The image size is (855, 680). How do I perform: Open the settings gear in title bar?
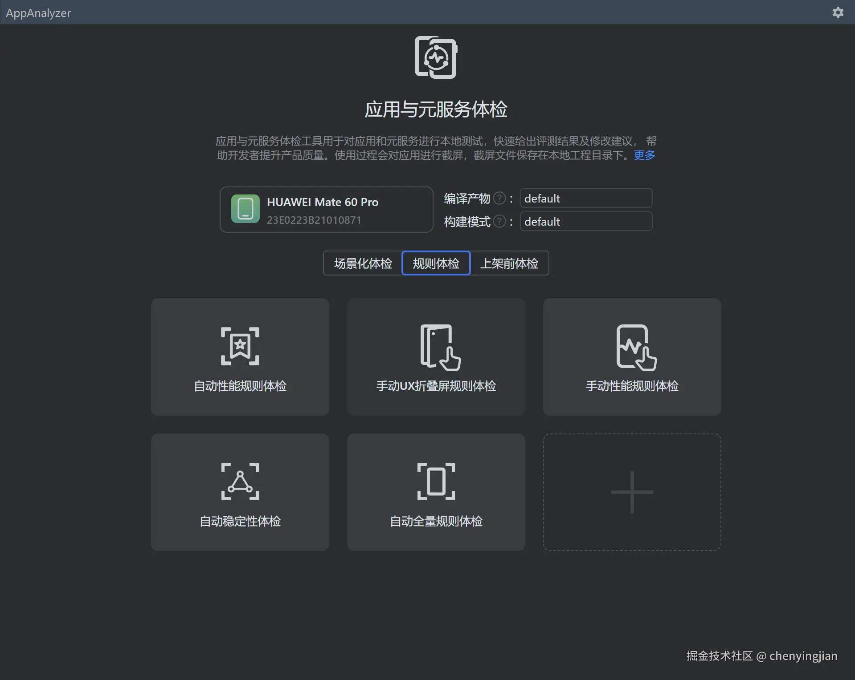click(x=838, y=12)
